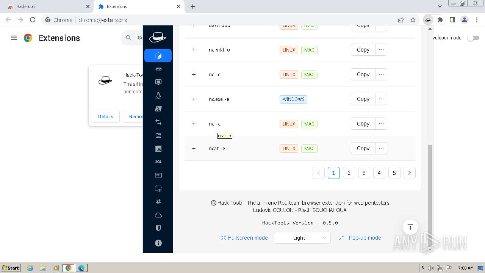Open a new browser tab
This screenshot has height=273, width=485.
point(193,6)
